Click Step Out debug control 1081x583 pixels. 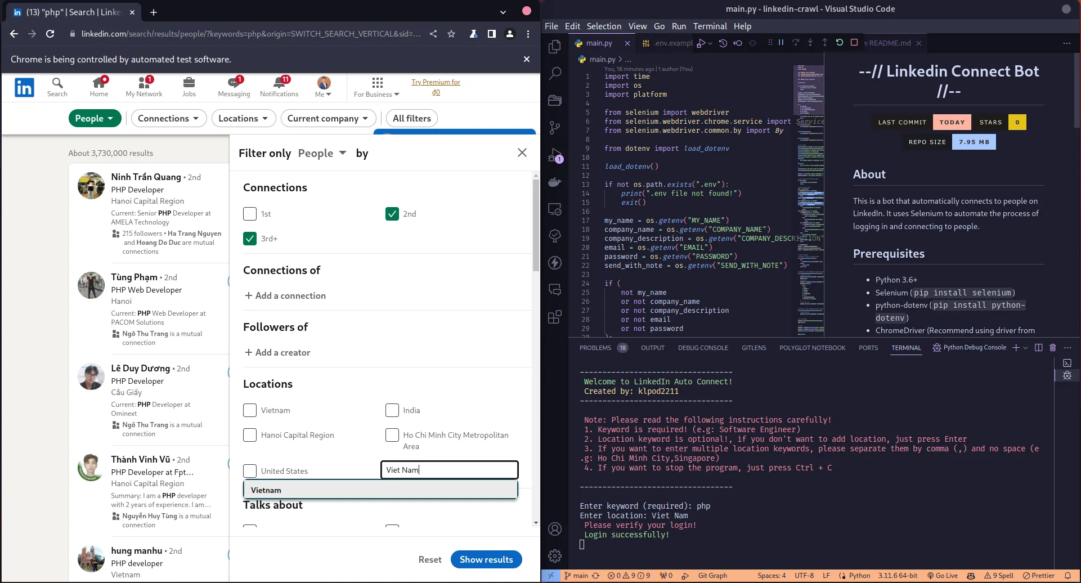coord(825,43)
